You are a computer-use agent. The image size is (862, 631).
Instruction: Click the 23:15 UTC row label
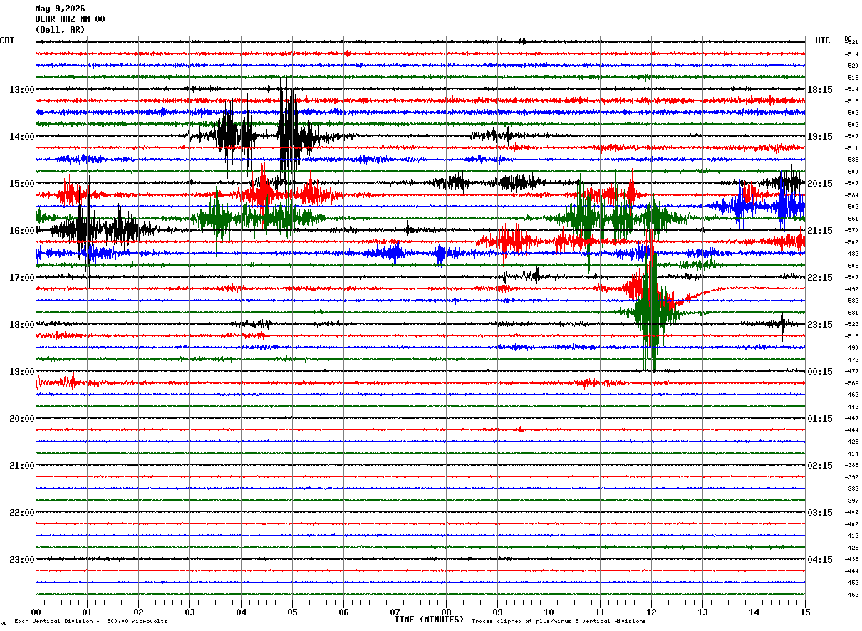click(820, 325)
